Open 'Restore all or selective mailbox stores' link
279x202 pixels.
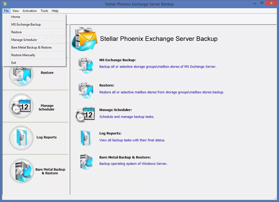click(161, 92)
